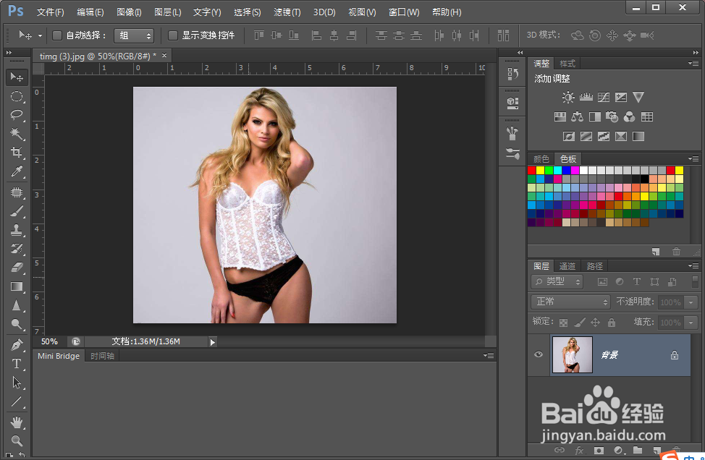Enable the 显示变换控件 checkbox
This screenshot has width=705, height=460.
point(173,35)
